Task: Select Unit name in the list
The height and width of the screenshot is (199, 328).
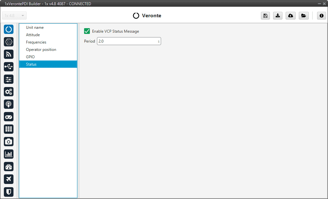Action: pos(35,28)
